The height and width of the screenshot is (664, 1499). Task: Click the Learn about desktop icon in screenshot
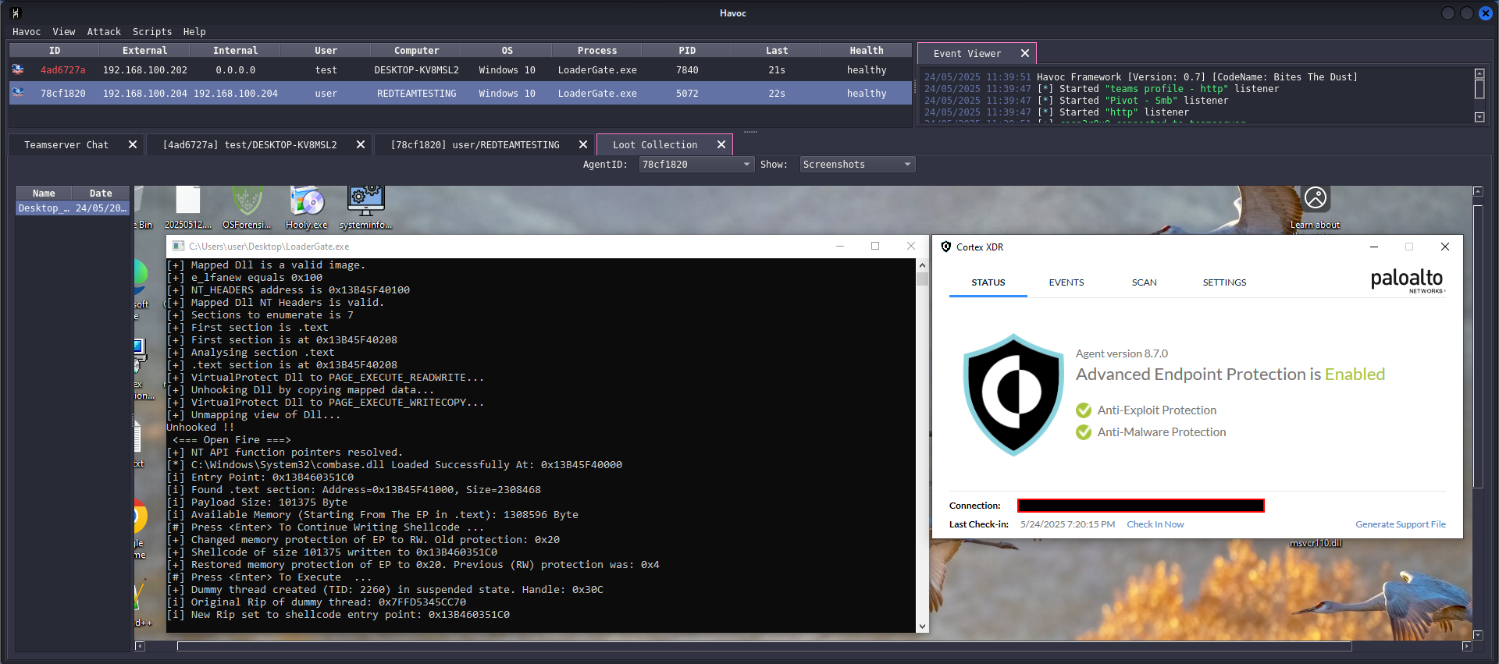pos(1316,208)
